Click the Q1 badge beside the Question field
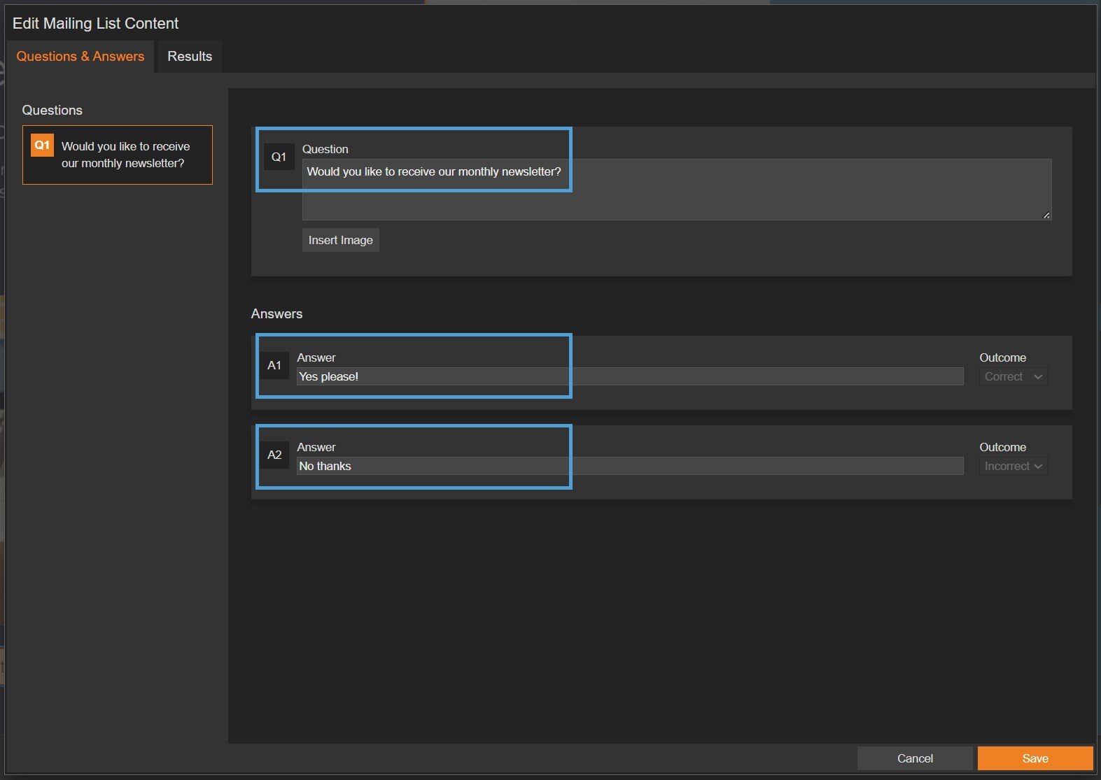The image size is (1101, 780). (x=279, y=157)
